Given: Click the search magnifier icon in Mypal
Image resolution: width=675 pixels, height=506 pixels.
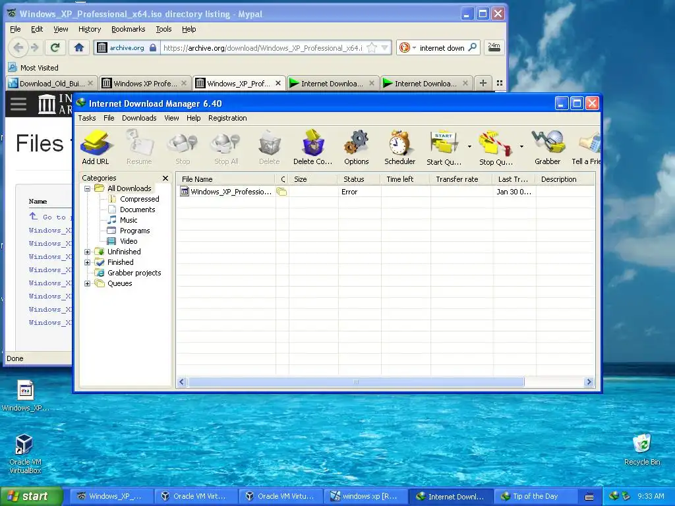Looking at the screenshot, I should coord(472,47).
